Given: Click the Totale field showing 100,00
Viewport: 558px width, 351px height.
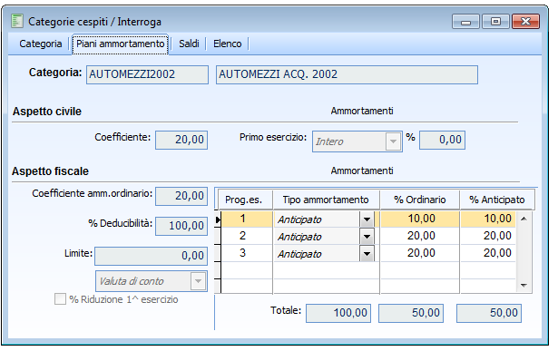Looking at the screenshot, I should pyautogui.click(x=338, y=313).
